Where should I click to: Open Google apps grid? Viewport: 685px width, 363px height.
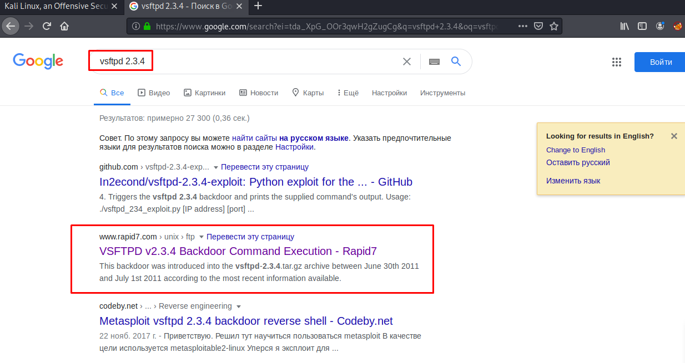point(616,62)
